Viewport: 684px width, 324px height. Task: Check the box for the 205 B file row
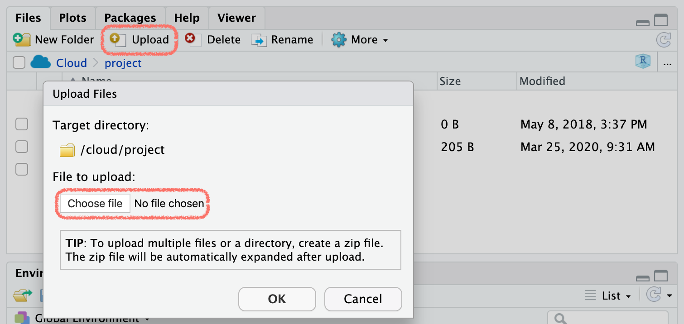pyautogui.click(x=22, y=147)
